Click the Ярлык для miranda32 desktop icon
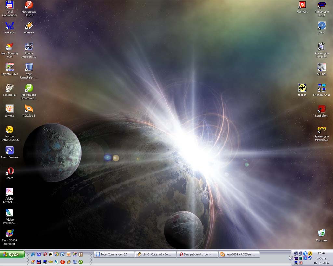This screenshot has height=266, width=333. coord(322,133)
